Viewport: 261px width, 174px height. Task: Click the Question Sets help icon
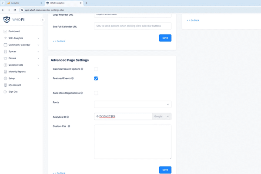(x=5, y=65)
